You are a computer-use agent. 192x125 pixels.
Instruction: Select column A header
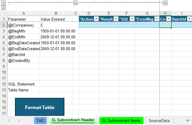click(x=24, y=13)
